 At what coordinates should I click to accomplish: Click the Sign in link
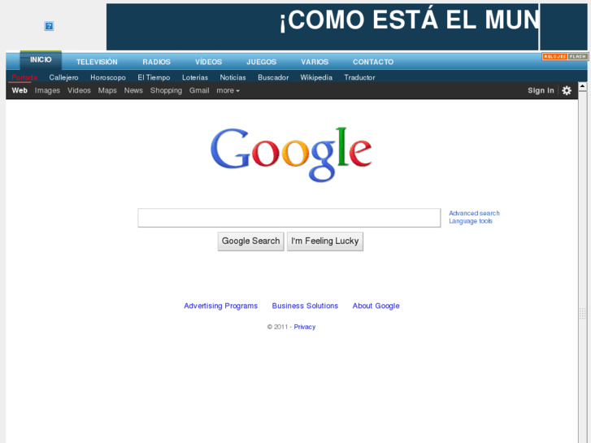click(x=541, y=90)
